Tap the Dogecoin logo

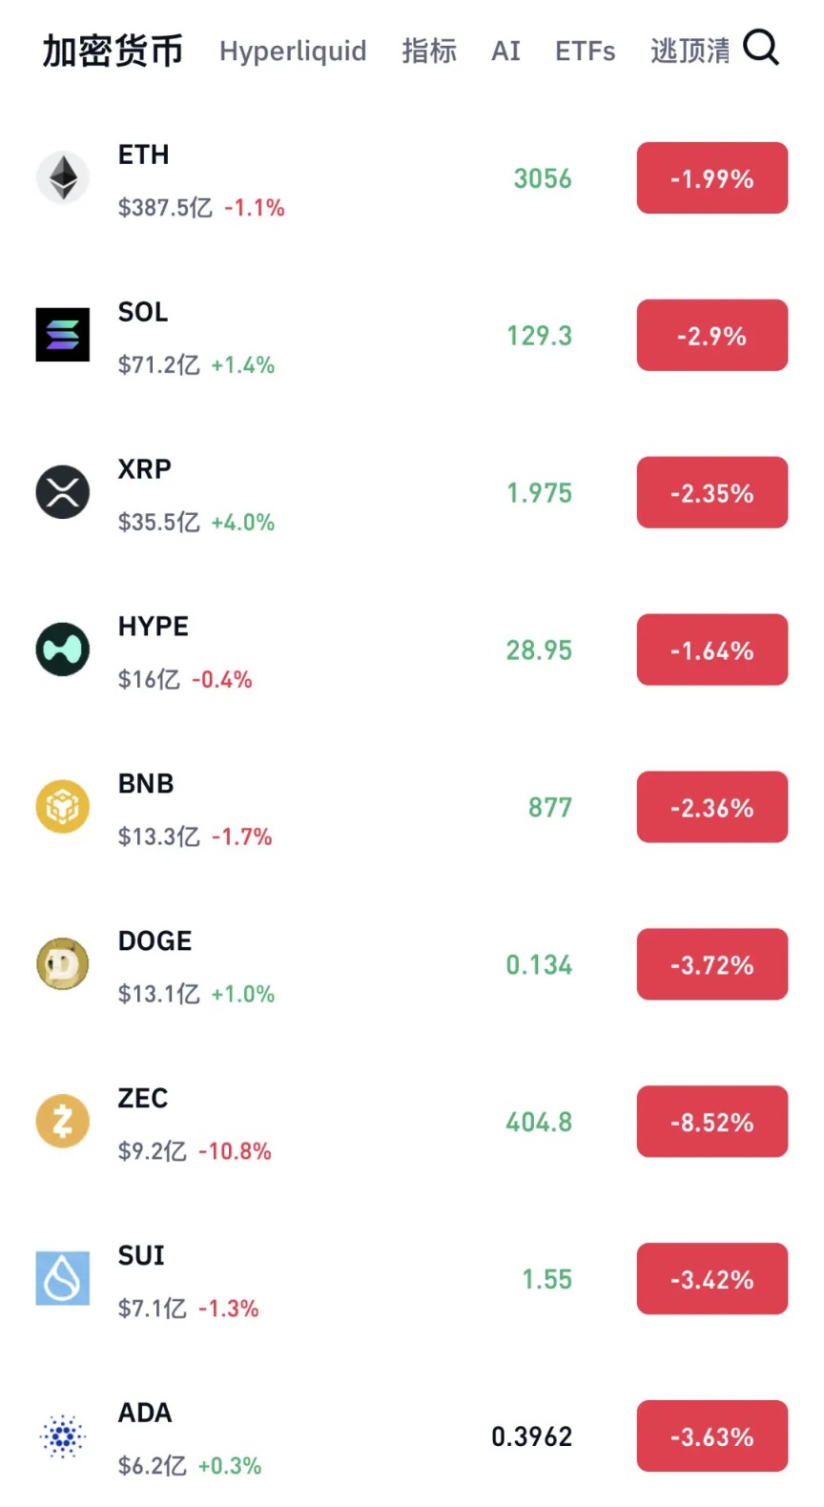(x=63, y=964)
